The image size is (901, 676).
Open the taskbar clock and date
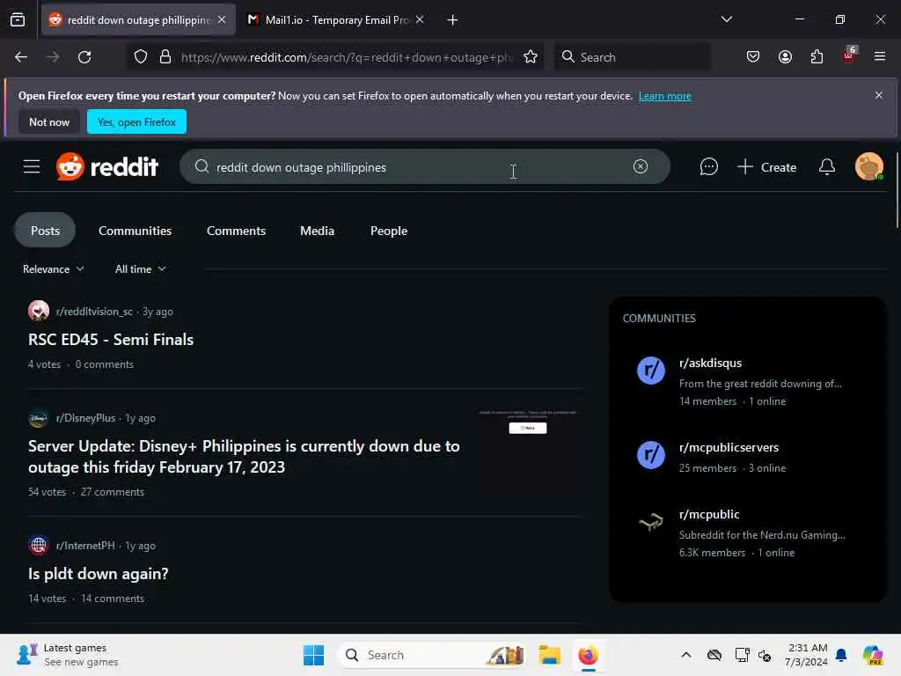807,655
